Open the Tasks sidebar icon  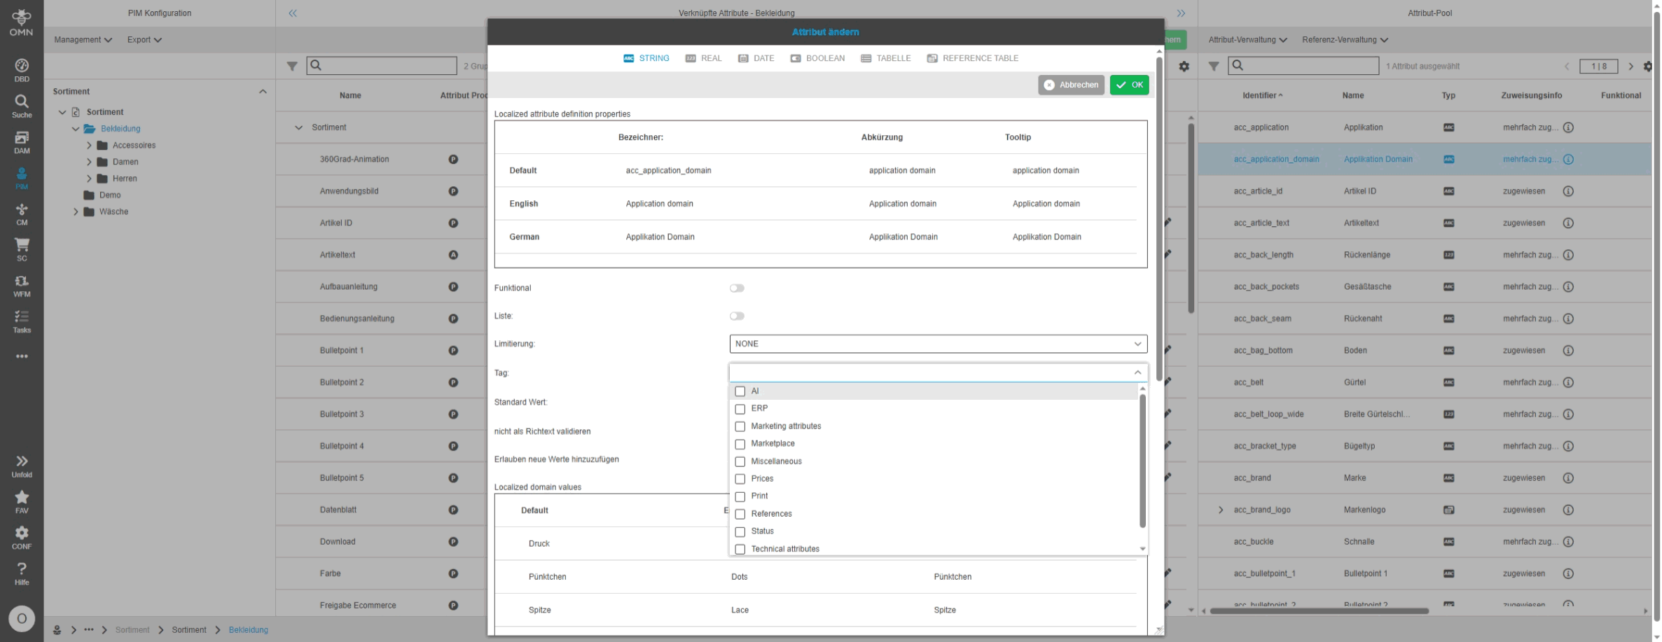pos(22,321)
